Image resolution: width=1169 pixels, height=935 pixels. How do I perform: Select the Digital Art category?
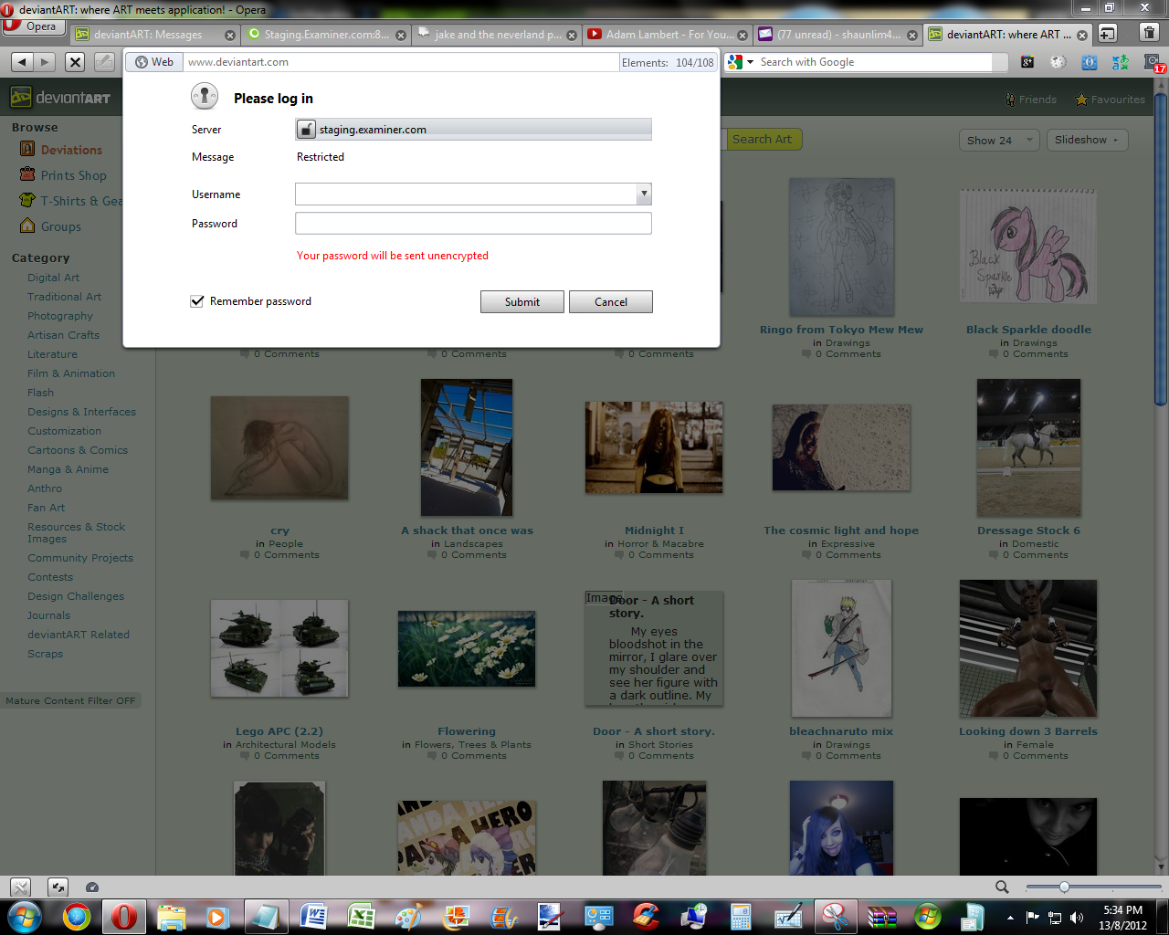[53, 278]
